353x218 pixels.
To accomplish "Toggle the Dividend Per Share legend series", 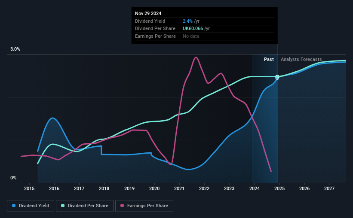I will (85, 206).
